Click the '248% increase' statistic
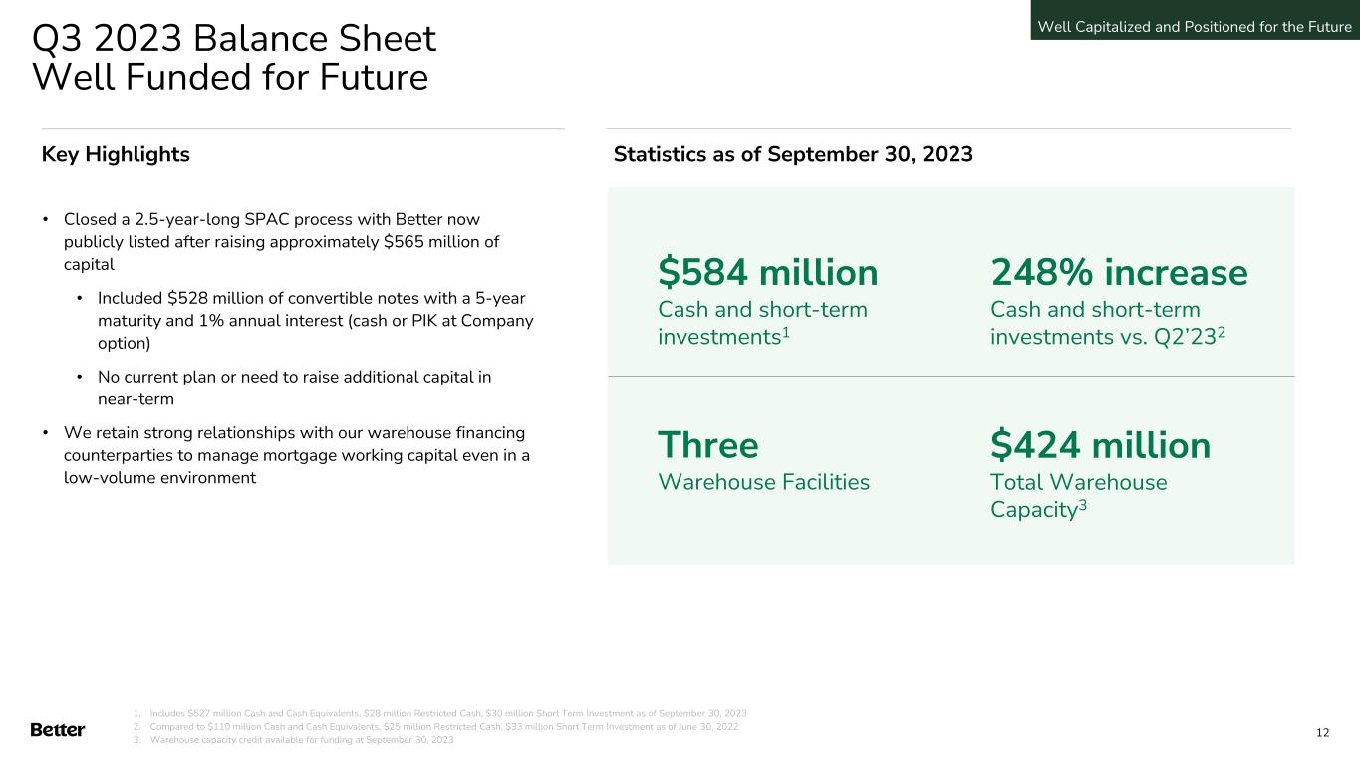 (1119, 272)
